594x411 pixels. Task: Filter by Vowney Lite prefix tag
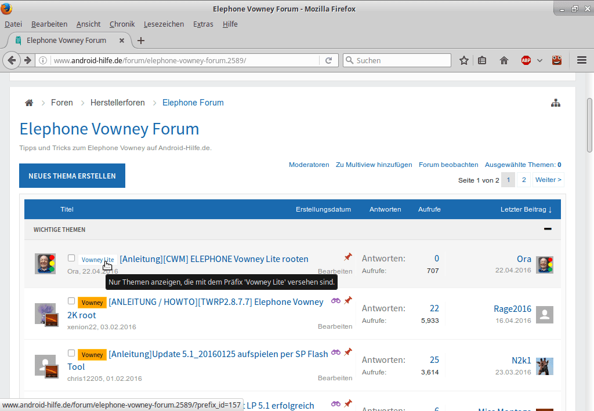[97, 260]
